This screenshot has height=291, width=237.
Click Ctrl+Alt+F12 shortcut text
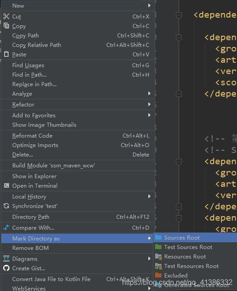(x=133, y=217)
